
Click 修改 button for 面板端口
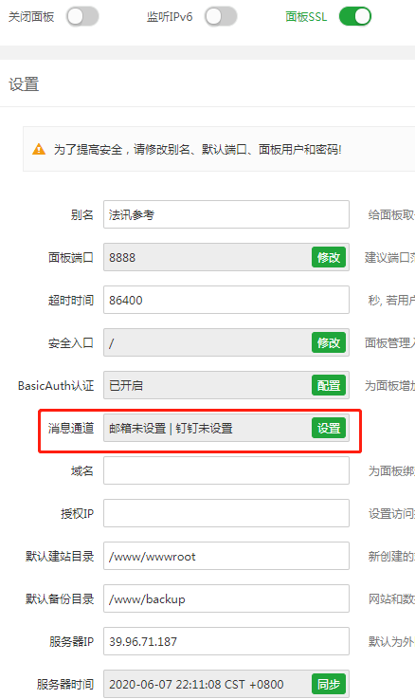329,257
